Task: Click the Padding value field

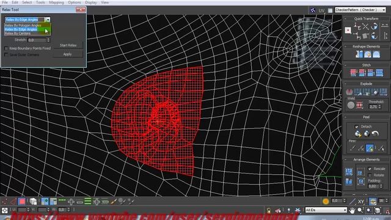Action: [x=373, y=186]
